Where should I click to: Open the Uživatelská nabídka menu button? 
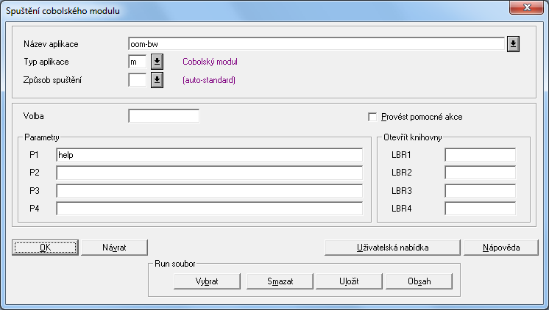pos(392,247)
